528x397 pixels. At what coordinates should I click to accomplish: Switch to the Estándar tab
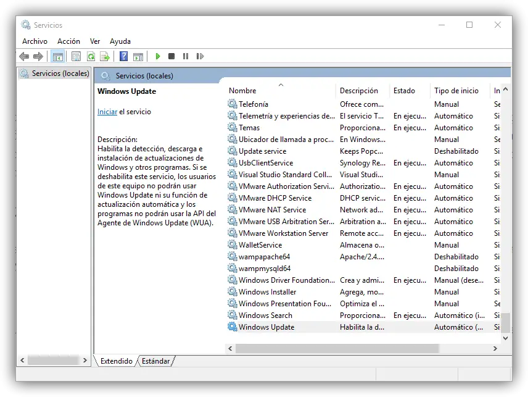[x=155, y=361]
